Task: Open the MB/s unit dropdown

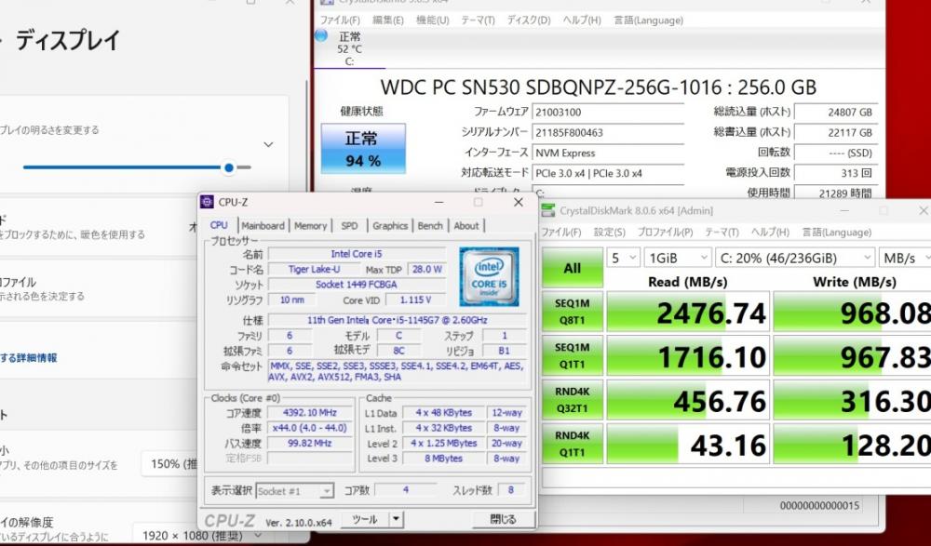Action: (x=905, y=259)
